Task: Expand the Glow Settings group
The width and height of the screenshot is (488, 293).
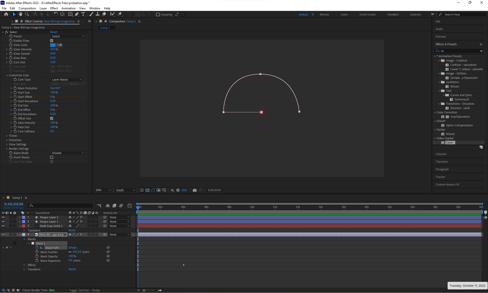Action: 7,144
